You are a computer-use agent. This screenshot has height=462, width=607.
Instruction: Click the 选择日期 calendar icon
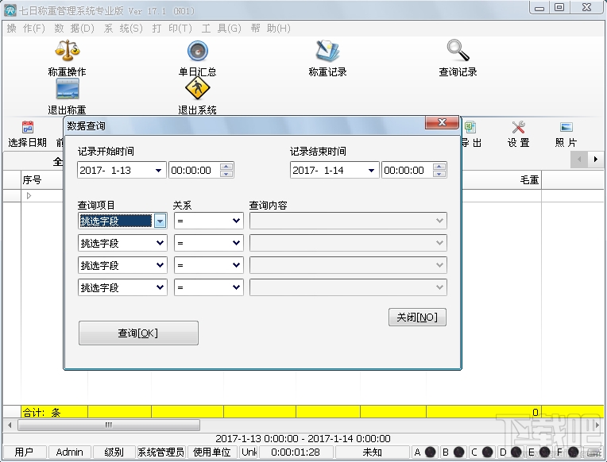pos(28,127)
